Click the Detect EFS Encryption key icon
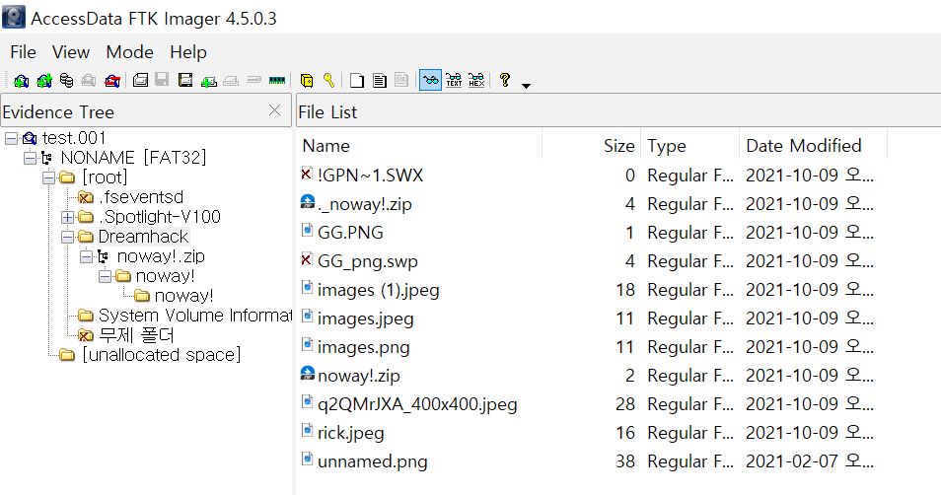Image resolution: width=941 pixels, height=495 pixels. (x=328, y=81)
